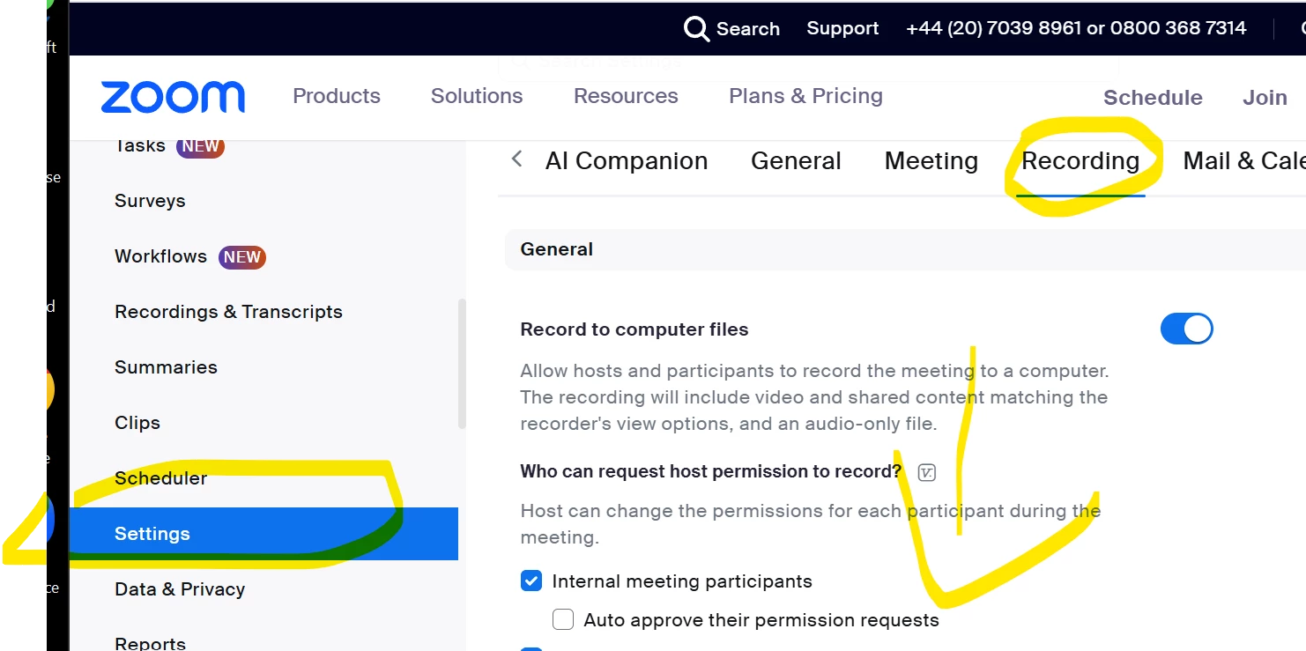This screenshot has width=1306, height=651.
Task: Click 'Who can request host permission to record?'
Action: [x=711, y=471]
